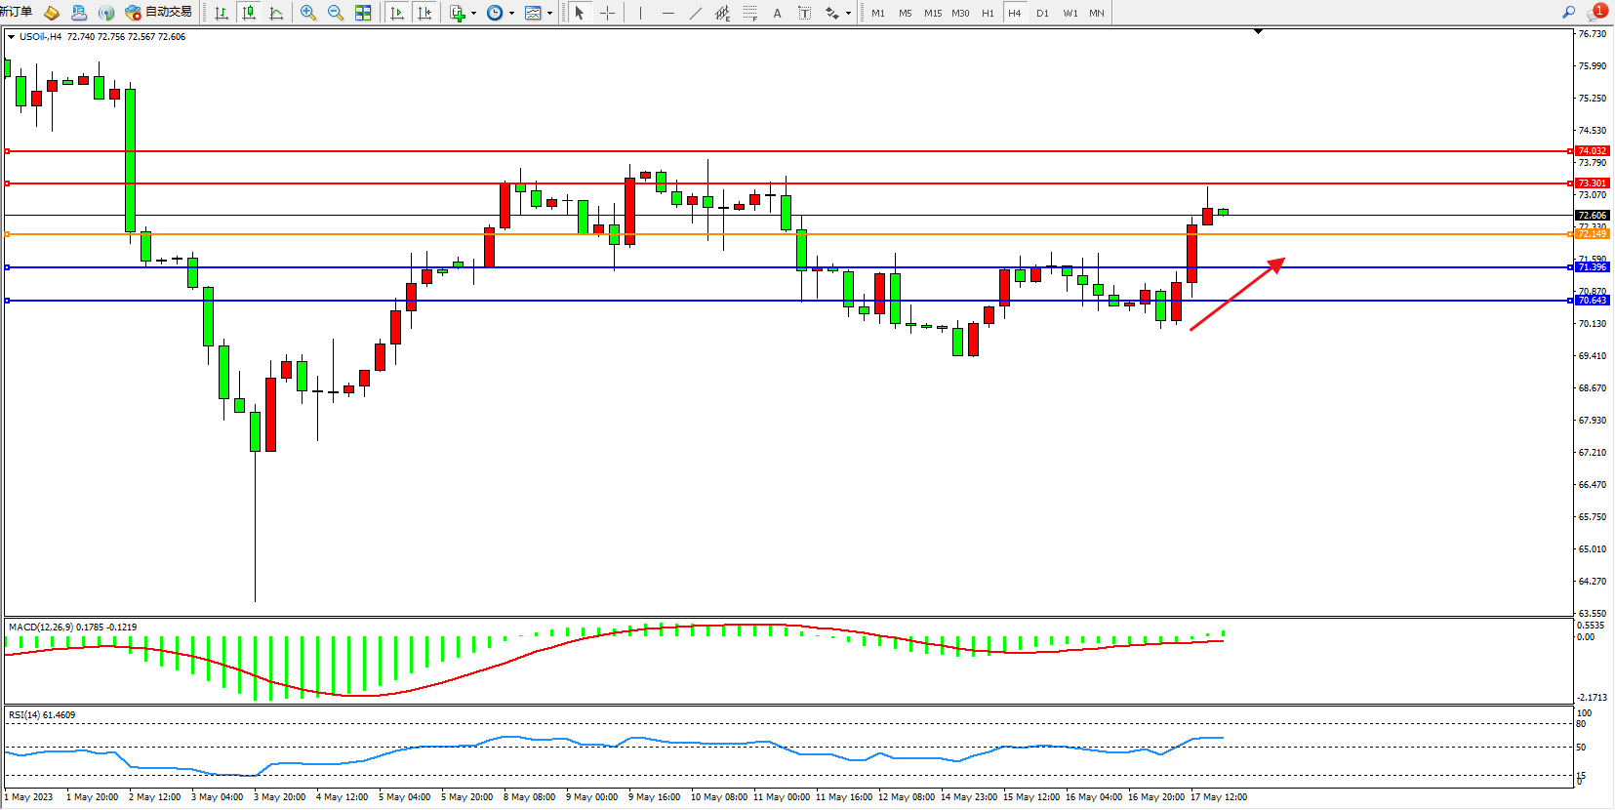The height and width of the screenshot is (810, 1615).
Task: Click the red 74.032 price level label
Action: coord(1592,151)
